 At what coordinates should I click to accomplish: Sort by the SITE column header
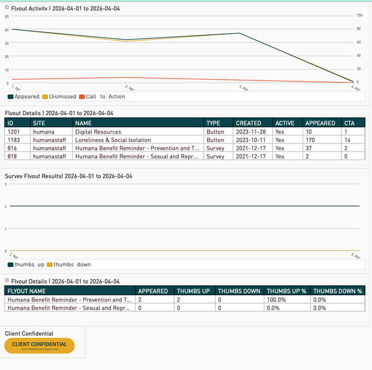tap(39, 123)
